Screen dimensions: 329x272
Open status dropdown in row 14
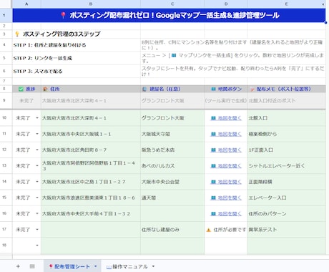pos(37,182)
